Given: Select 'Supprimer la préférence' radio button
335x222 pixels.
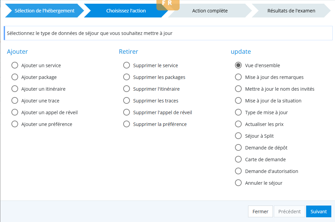Looking at the screenshot, I should point(127,124).
